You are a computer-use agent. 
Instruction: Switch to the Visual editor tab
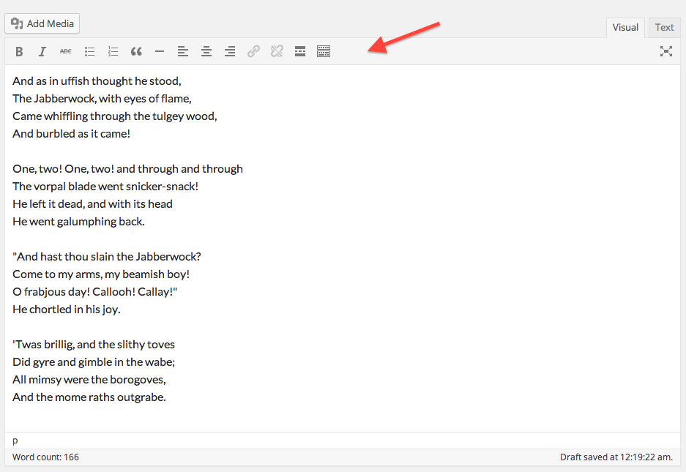click(625, 28)
